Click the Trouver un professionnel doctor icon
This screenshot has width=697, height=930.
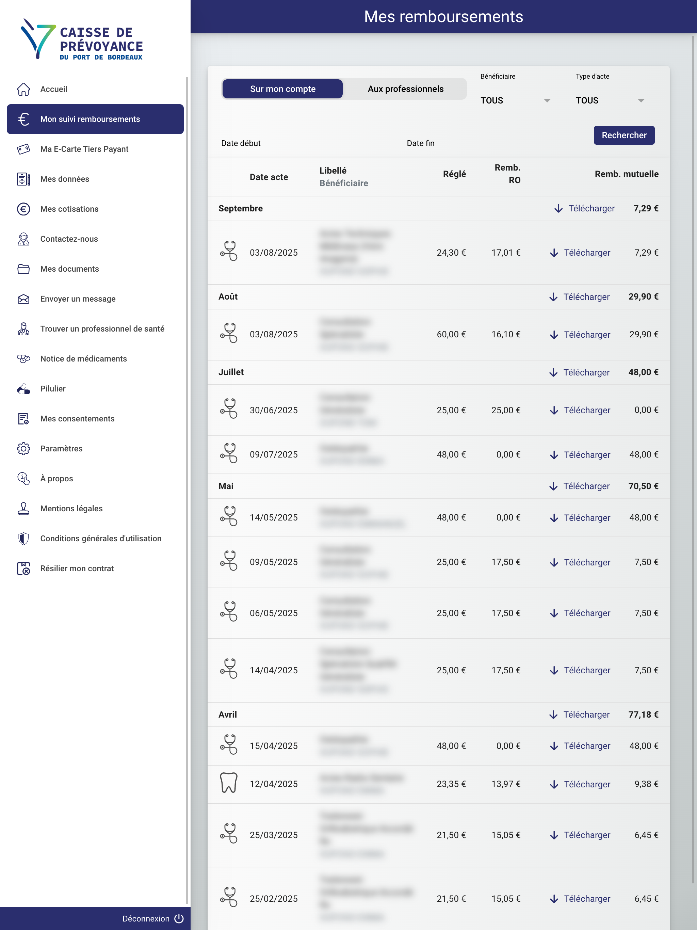click(x=23, y=329)
